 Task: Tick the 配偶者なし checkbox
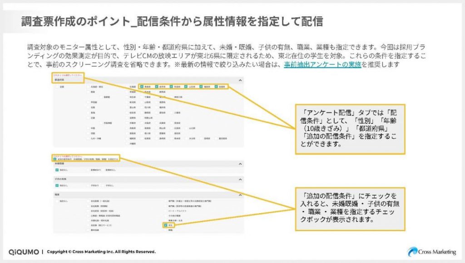tap(103, 170)
